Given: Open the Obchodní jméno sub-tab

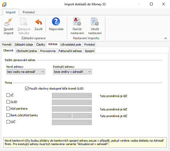Looking at the screenshot, I should tap(27, 51).
